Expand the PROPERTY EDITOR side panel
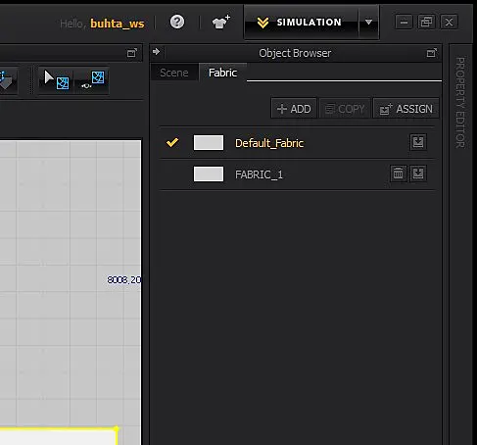 click(x=460, y=102)
